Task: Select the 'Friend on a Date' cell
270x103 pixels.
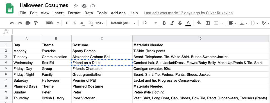Action: click(102, 63)
